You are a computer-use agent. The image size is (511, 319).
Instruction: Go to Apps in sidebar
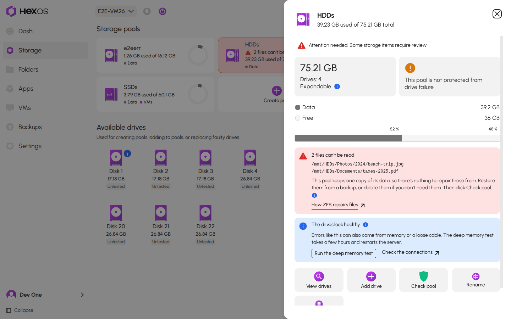pyautogui.click(x=45, y=89)
